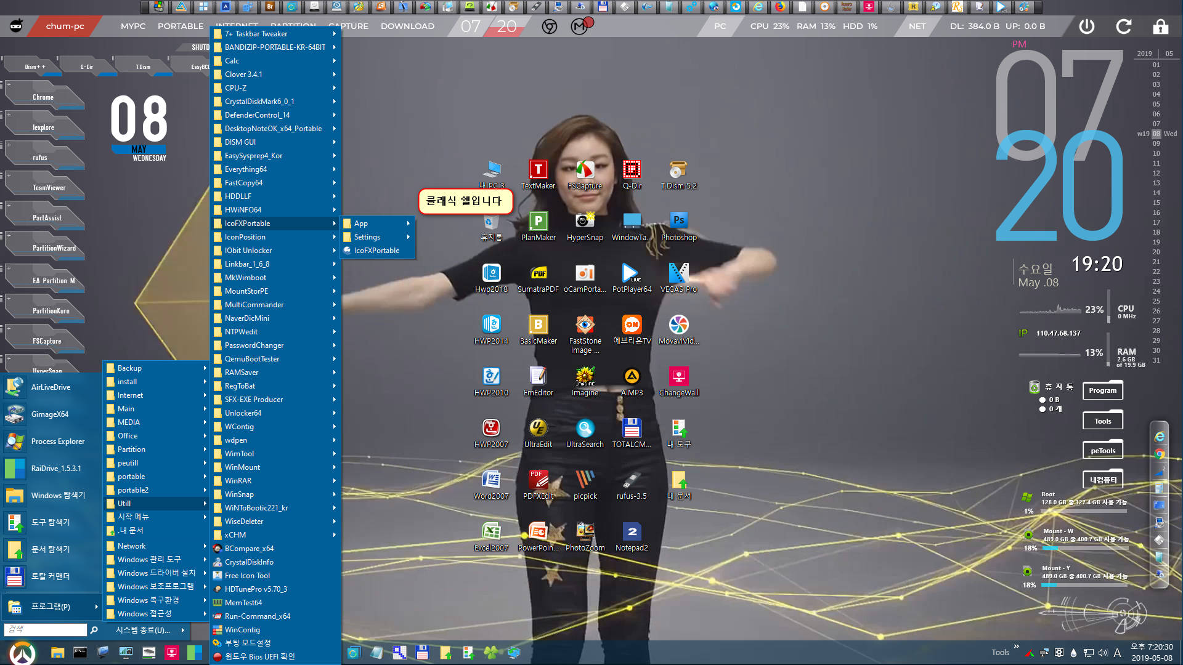Click DOWNLOAD in the top bar
Viewport: 1183px width, 665px height.
click(407, 26)
